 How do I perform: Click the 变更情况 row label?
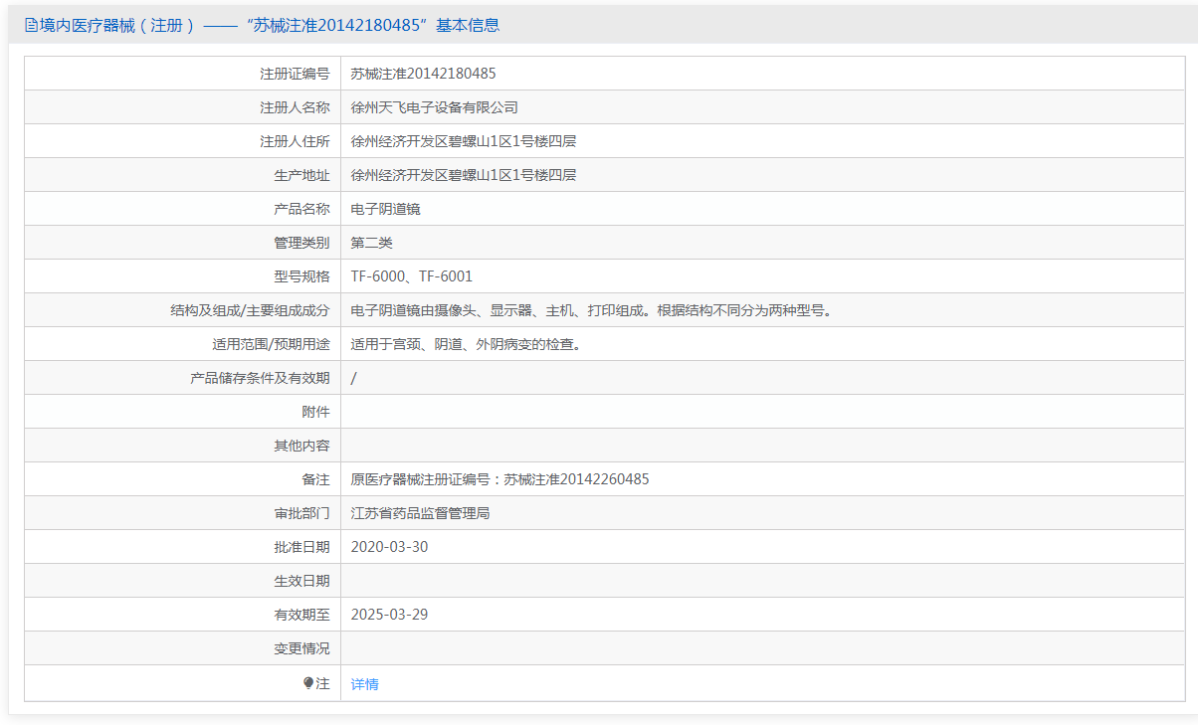[301, 648]
